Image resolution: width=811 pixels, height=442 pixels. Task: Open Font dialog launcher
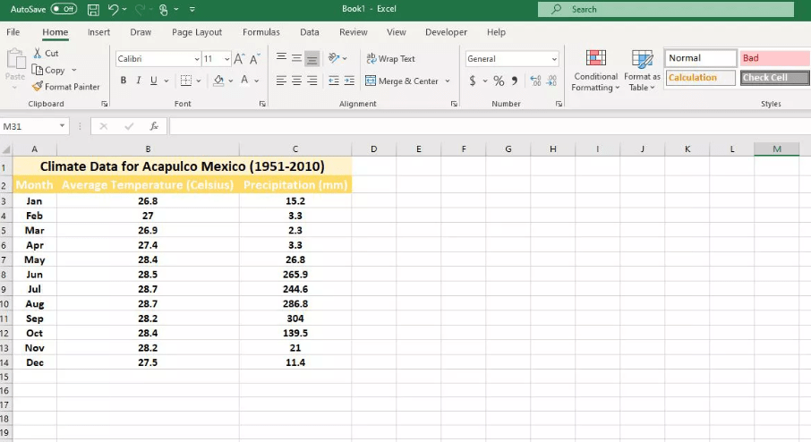click(262, 104)
